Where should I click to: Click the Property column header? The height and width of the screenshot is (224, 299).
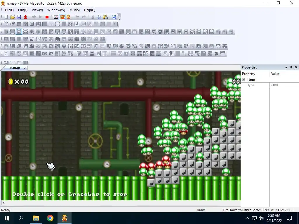coord(248,74)
